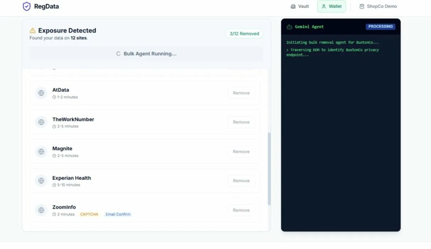Click the RegData brand name
This screenshot has height=249, width=431.
pos(47,6)
